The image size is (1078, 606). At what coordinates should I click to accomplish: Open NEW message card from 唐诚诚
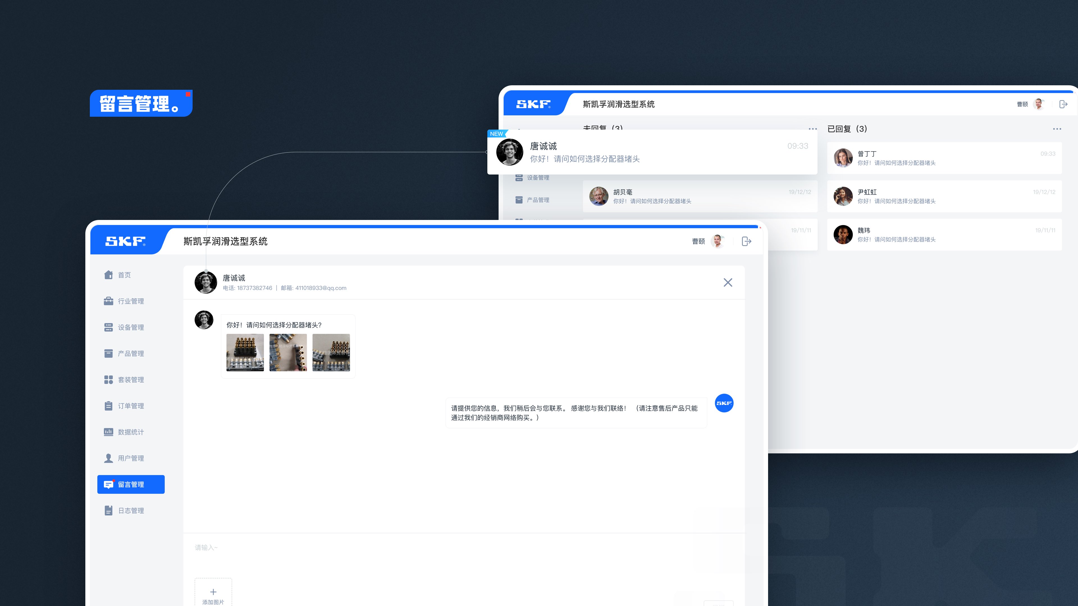click(652, 152)
